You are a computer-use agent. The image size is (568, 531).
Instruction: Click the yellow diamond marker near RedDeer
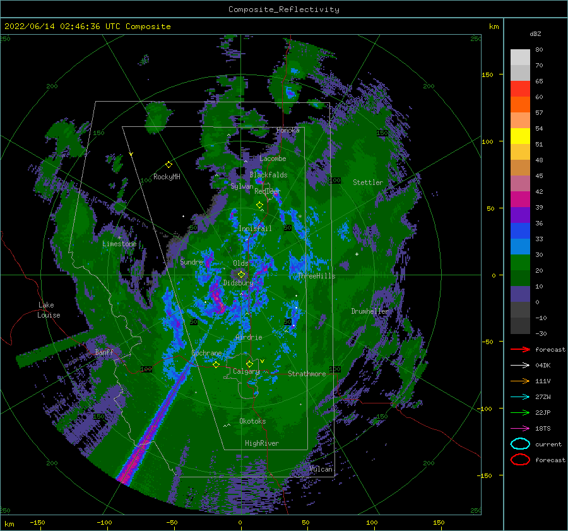click(259, 205)
